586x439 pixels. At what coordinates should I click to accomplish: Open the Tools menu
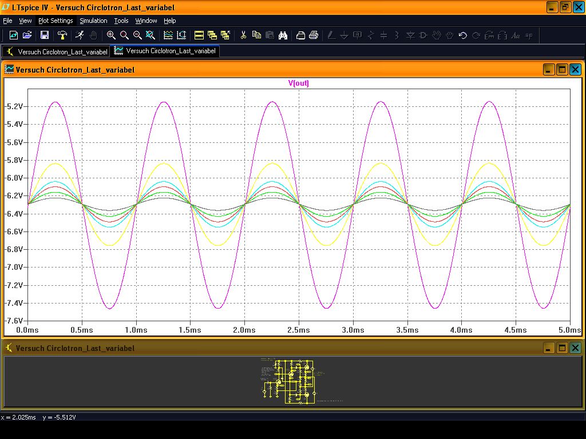[x=121, y=21]
